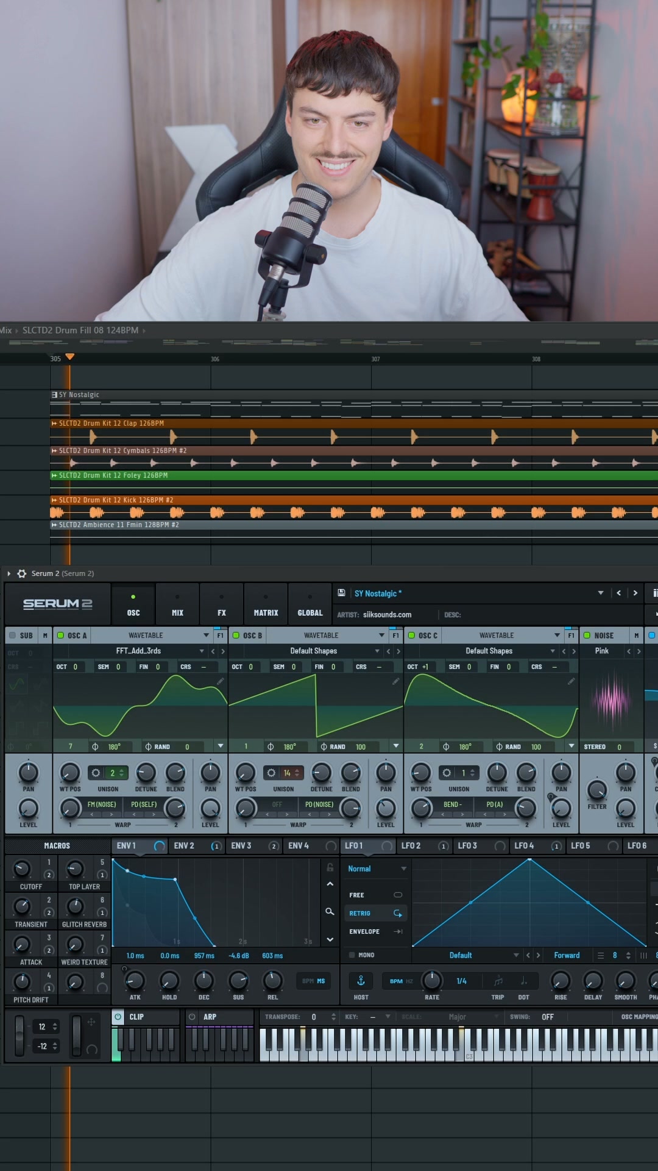
Task: Adjust OSC A WT POS knob
Action: (x=69, y=773)
